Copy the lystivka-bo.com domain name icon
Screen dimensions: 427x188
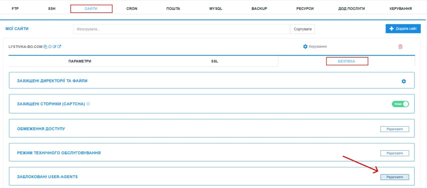[45, 47]
